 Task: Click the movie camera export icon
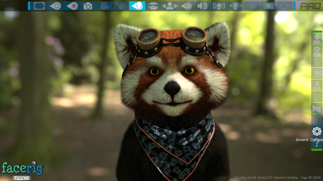pos(104,6)
